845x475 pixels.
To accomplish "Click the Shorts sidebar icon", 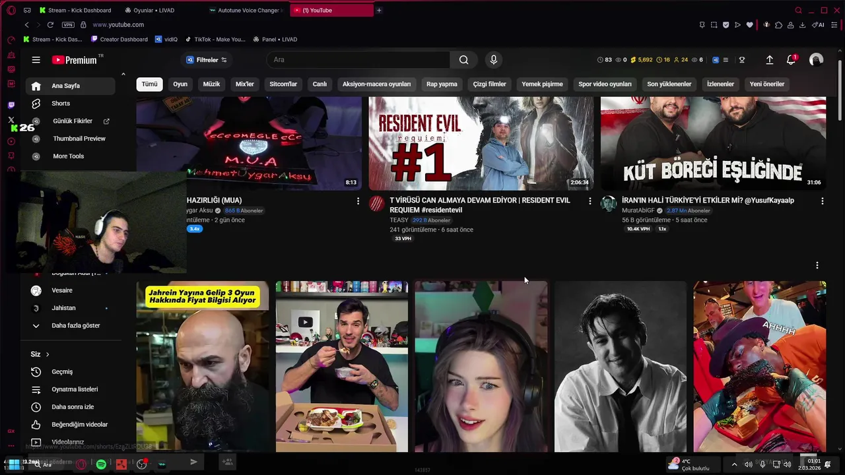I will point(36,104).
